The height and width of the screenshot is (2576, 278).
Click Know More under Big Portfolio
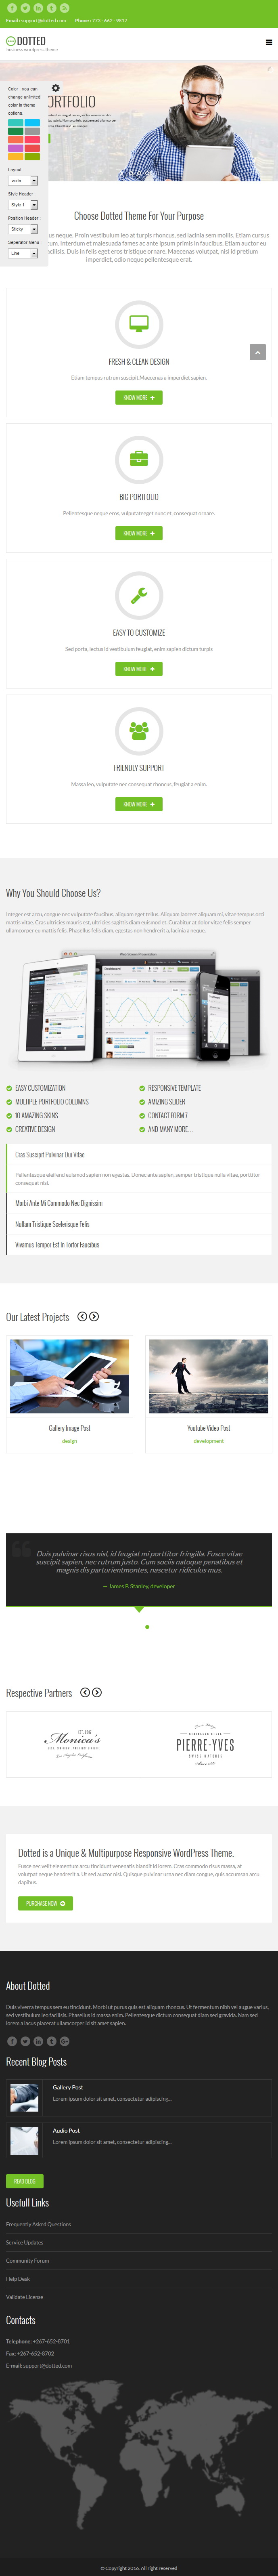tap(139, 533)
